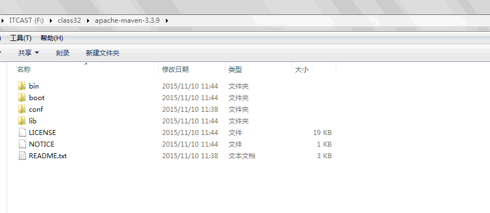The width and height of the screenshot is (490, 213).
Task: Click the 文本文档 type of README.txt
Action: pos(242,155)
